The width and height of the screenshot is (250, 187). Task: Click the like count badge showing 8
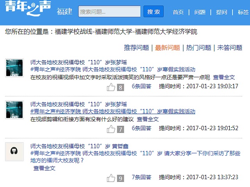pos(121,87)
